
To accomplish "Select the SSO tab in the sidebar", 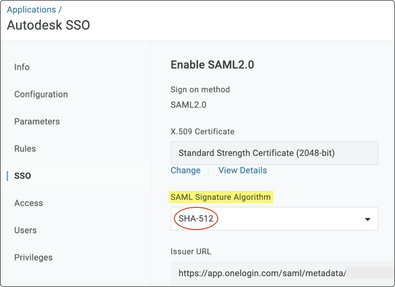I will click(x=22, y=175).
